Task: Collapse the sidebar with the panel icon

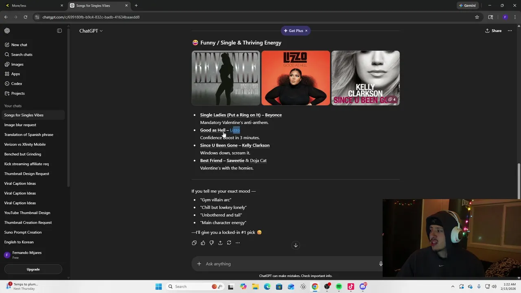Action: pyautogui.click(x=59, y=31)
